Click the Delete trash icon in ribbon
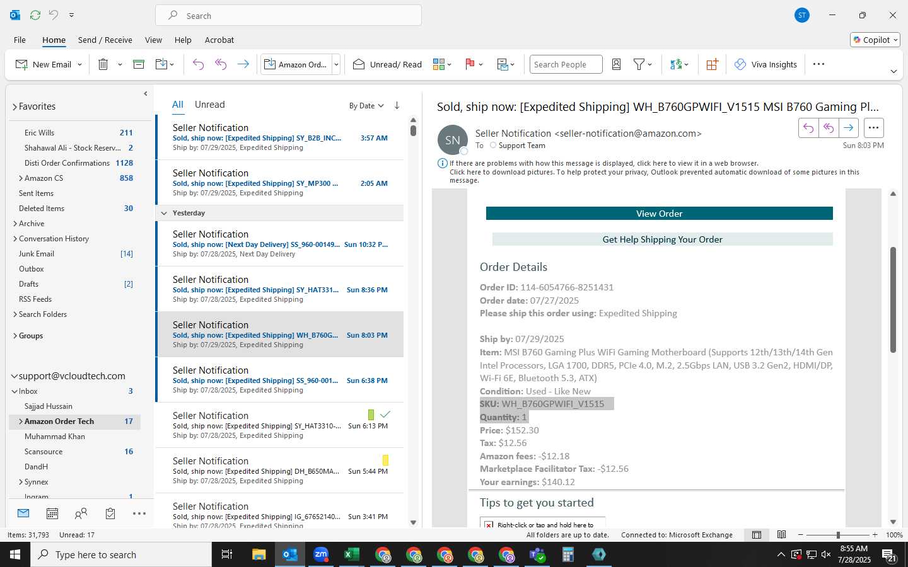Screen dimensions: 908x567 tap(103, 64)
